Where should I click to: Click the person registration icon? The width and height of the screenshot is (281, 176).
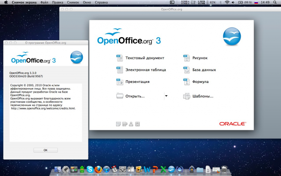[131, 124]
